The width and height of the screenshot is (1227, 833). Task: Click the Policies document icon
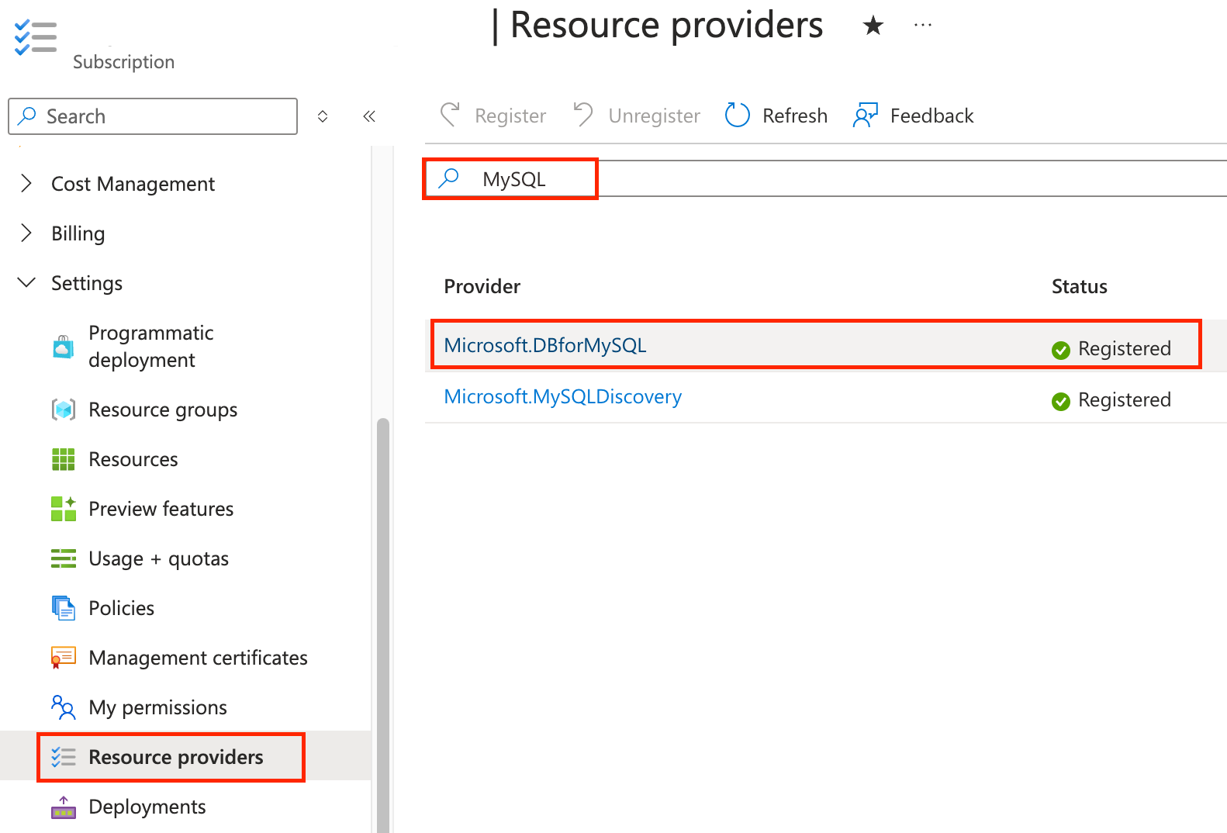coord(64,608)
